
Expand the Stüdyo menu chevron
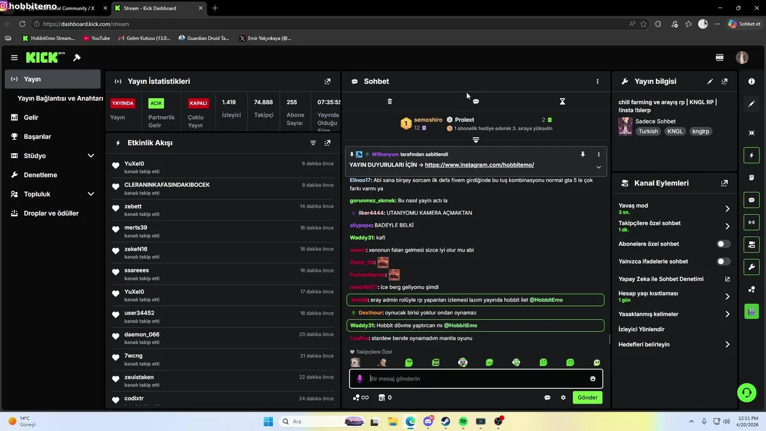[x=91, y=156]
